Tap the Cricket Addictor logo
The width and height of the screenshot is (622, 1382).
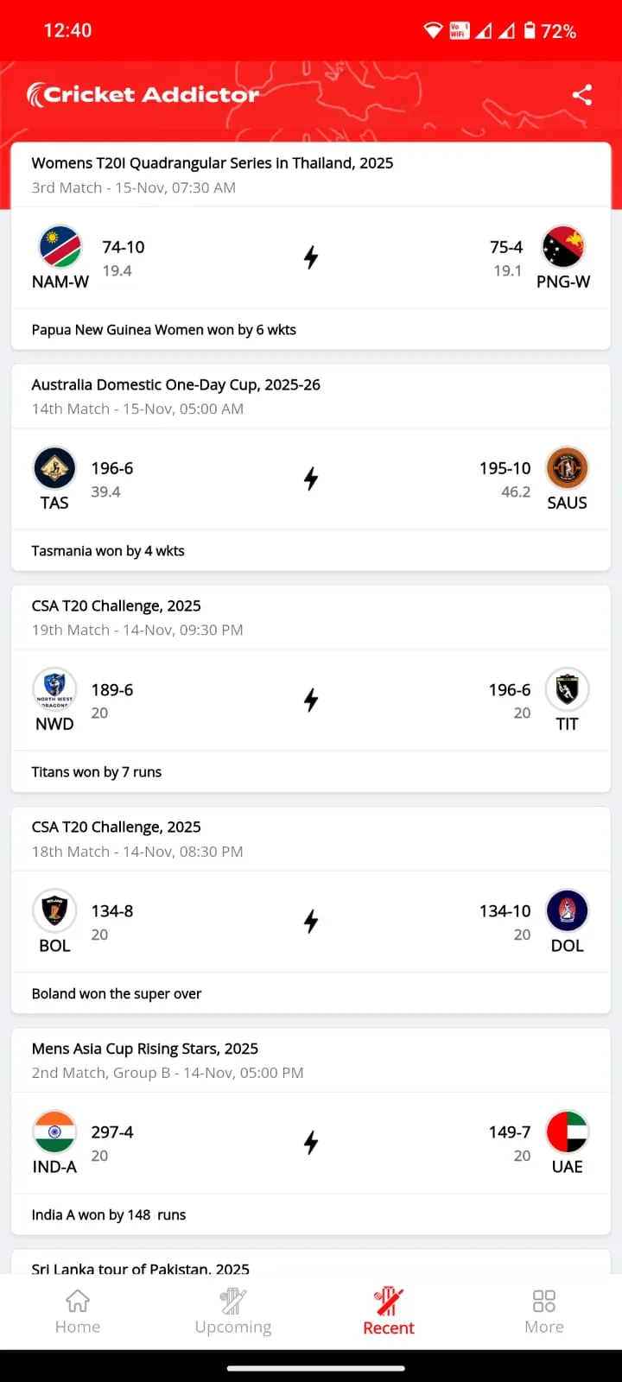coord(143,95)
